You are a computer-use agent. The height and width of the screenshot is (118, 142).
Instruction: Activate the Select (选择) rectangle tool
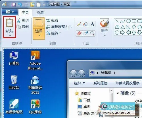(x=39, y=23)
